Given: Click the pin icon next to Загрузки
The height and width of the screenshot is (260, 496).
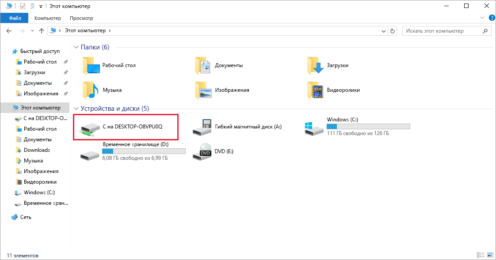Looking at the screenshot, I should pos(65,73).
